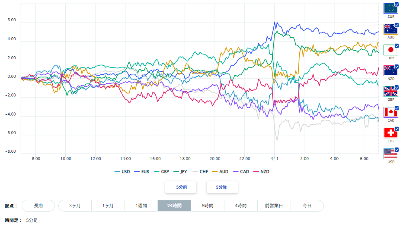Click the -8.00 y-axis label
The image size is (403, 228).
10,151
